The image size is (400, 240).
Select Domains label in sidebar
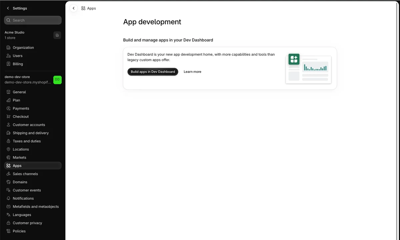pyautogui.click(x=20, y=182)
